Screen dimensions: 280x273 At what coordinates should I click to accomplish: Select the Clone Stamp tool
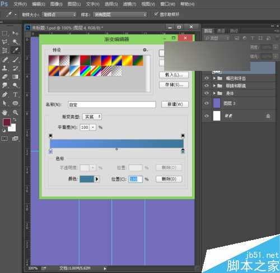4,68
